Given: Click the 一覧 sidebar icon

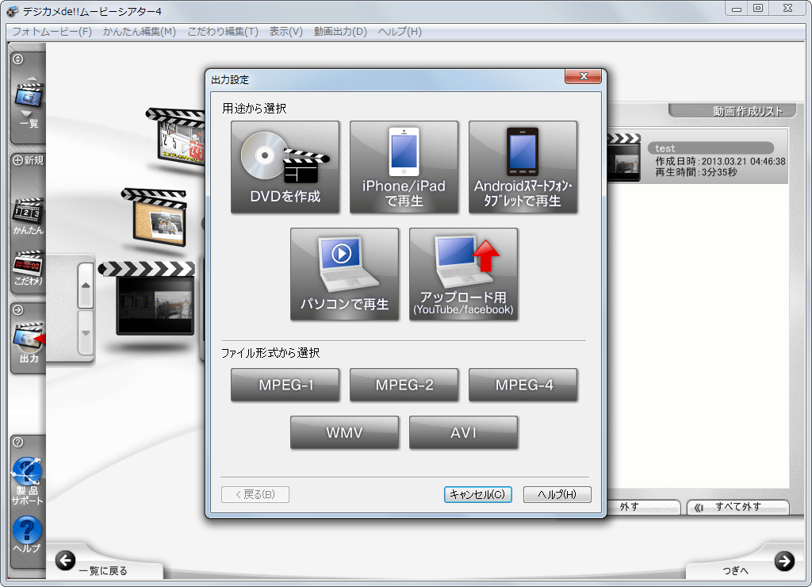Looking at the screenshot, I should point(29,104).
